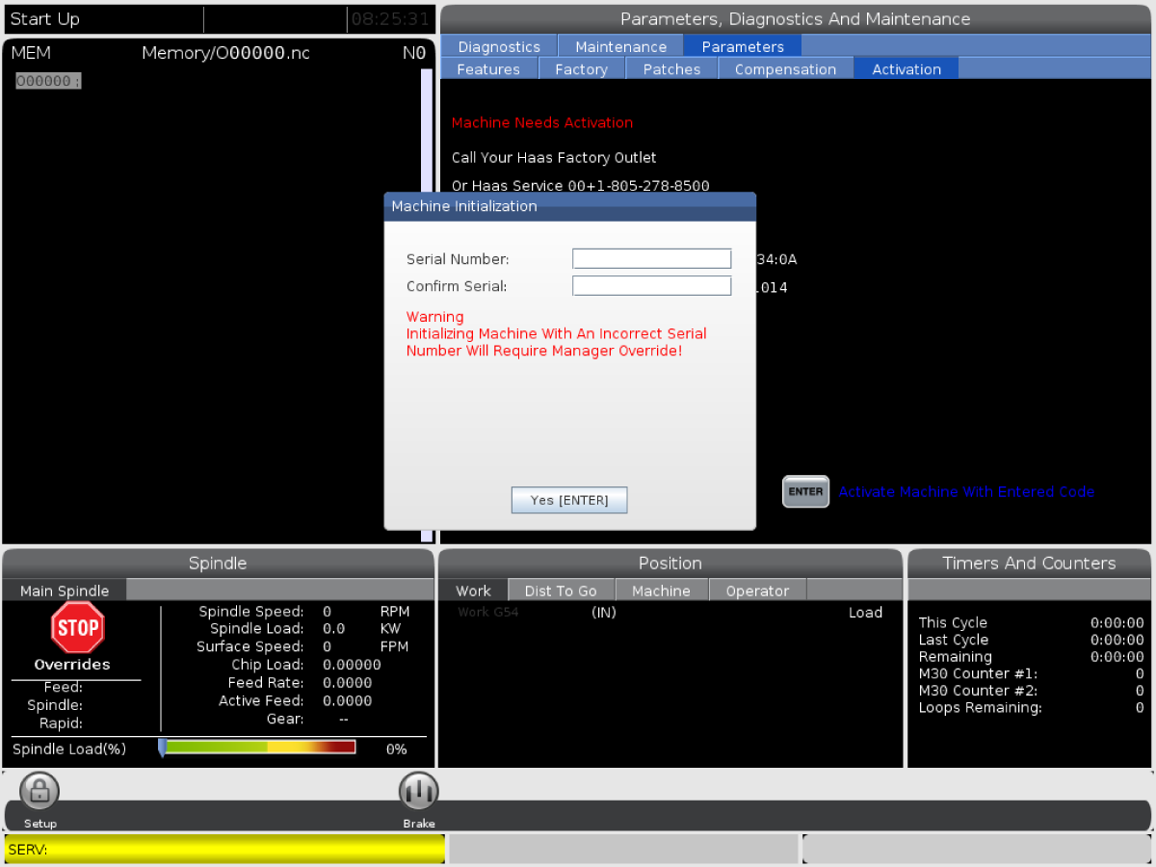Click the MEM mode label
This screenshot has width=1156, height=867.
(x=31, y=53)
